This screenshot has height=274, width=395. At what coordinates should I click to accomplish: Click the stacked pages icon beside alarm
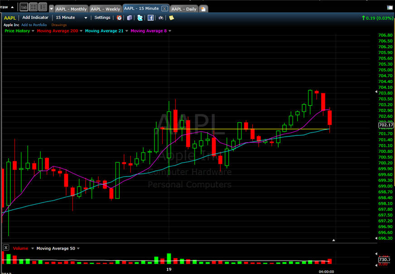130,18
